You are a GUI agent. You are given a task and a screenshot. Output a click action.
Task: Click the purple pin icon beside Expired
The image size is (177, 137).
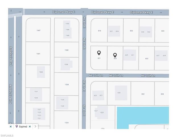(17, 126)
